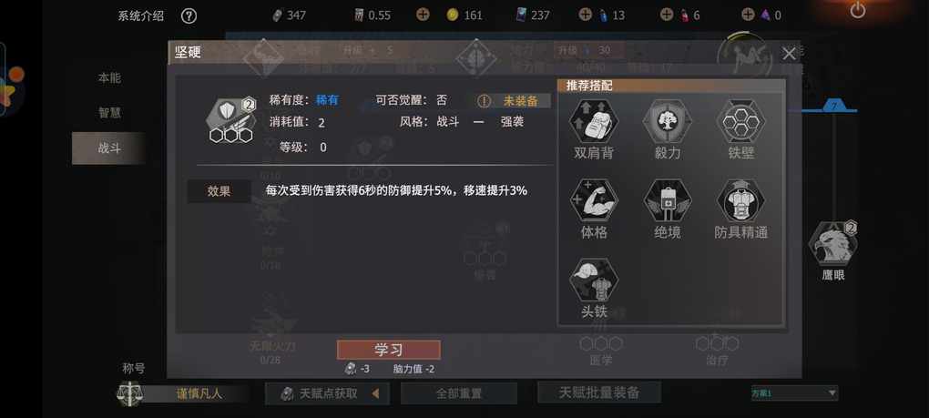Click the 全部重置 reset all button
The height and width of the screenshot is (418, 929).
point(458,393)
